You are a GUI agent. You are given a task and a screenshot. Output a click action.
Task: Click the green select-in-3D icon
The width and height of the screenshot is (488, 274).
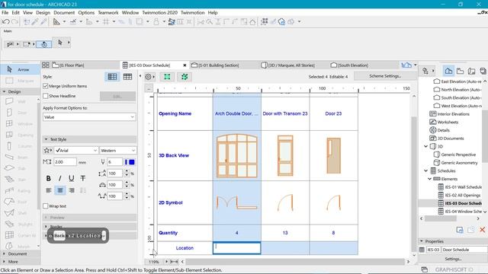coord(185,77)
